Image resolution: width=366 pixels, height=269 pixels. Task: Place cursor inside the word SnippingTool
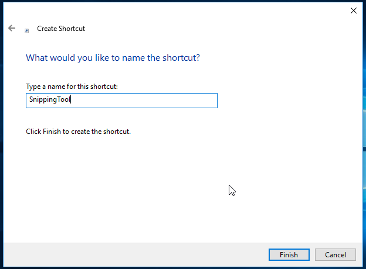point(50,99)
